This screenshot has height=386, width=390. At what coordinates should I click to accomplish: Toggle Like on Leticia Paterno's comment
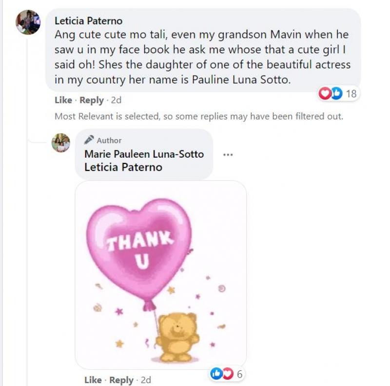(63, 100)
